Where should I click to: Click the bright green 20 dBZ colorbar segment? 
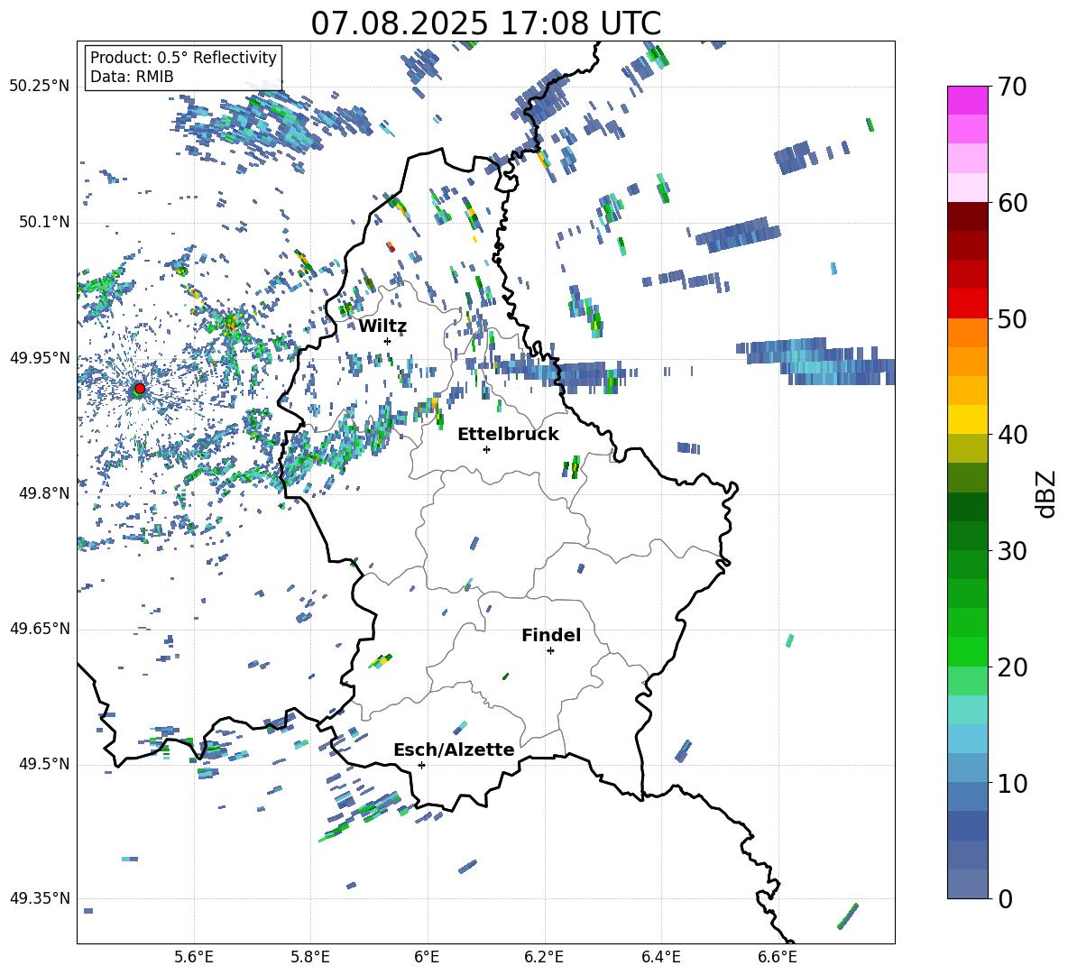click(968, 651)
